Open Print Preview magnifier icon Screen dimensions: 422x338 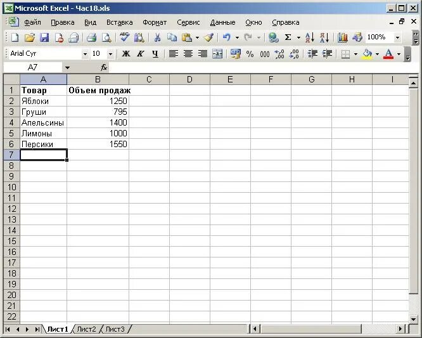[106, 37]
